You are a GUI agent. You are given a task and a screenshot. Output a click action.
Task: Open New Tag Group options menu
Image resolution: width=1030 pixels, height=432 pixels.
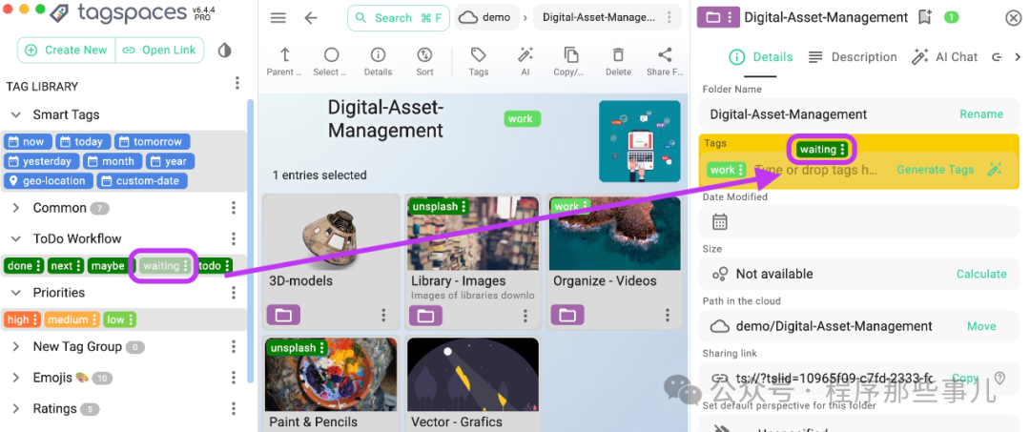tap(234, 347)
